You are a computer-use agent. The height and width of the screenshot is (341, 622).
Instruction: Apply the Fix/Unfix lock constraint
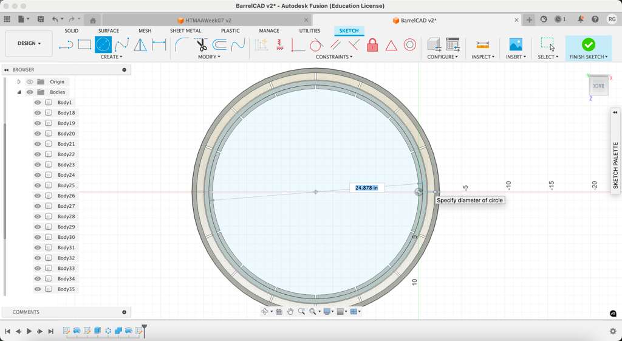[x=372, y=45]
